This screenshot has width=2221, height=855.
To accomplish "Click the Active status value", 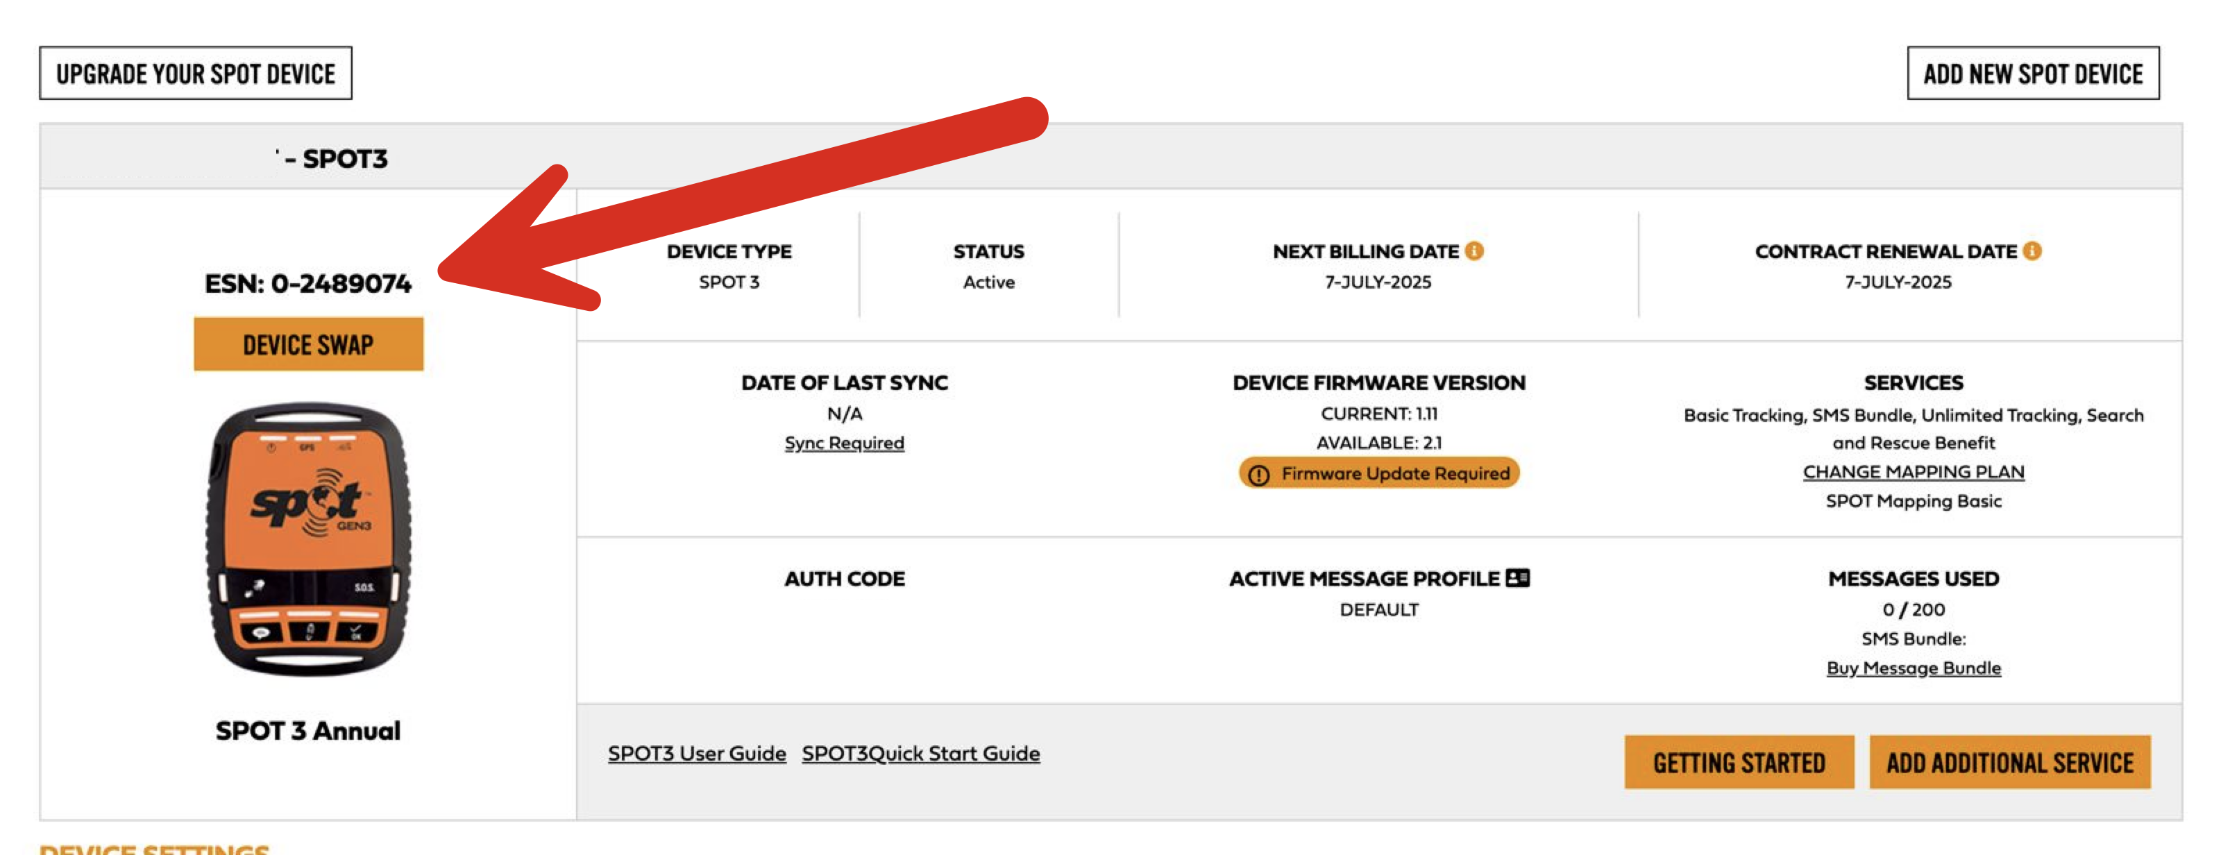I will click(989, 282).
